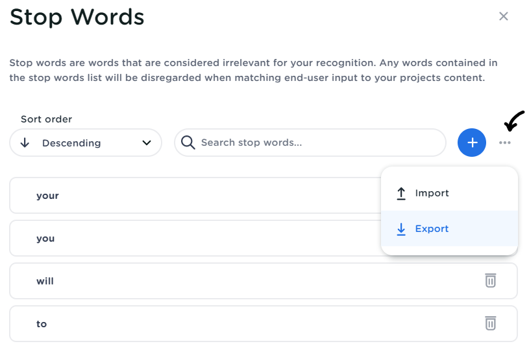Delete the stop word "to"
Screen dimensions: 529x346
[x=491, y=323]
